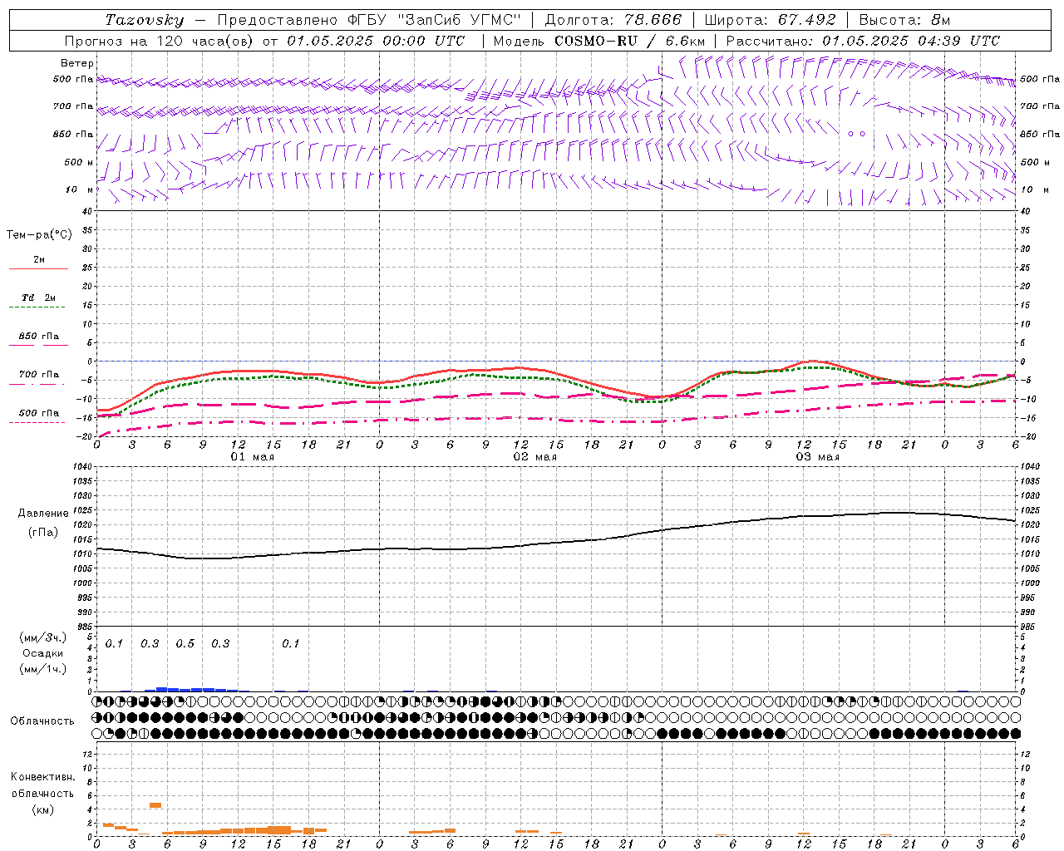This screenshot has height=851, width=1064.
Task: Click the left "500 м" wind level label
Action: pos(80,162)
